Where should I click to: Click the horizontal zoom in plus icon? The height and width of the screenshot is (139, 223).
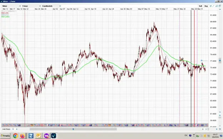tap(217, 129)
